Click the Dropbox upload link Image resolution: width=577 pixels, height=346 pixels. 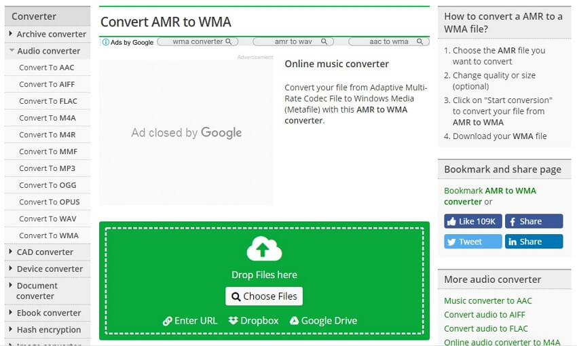(x=253, y=321)
